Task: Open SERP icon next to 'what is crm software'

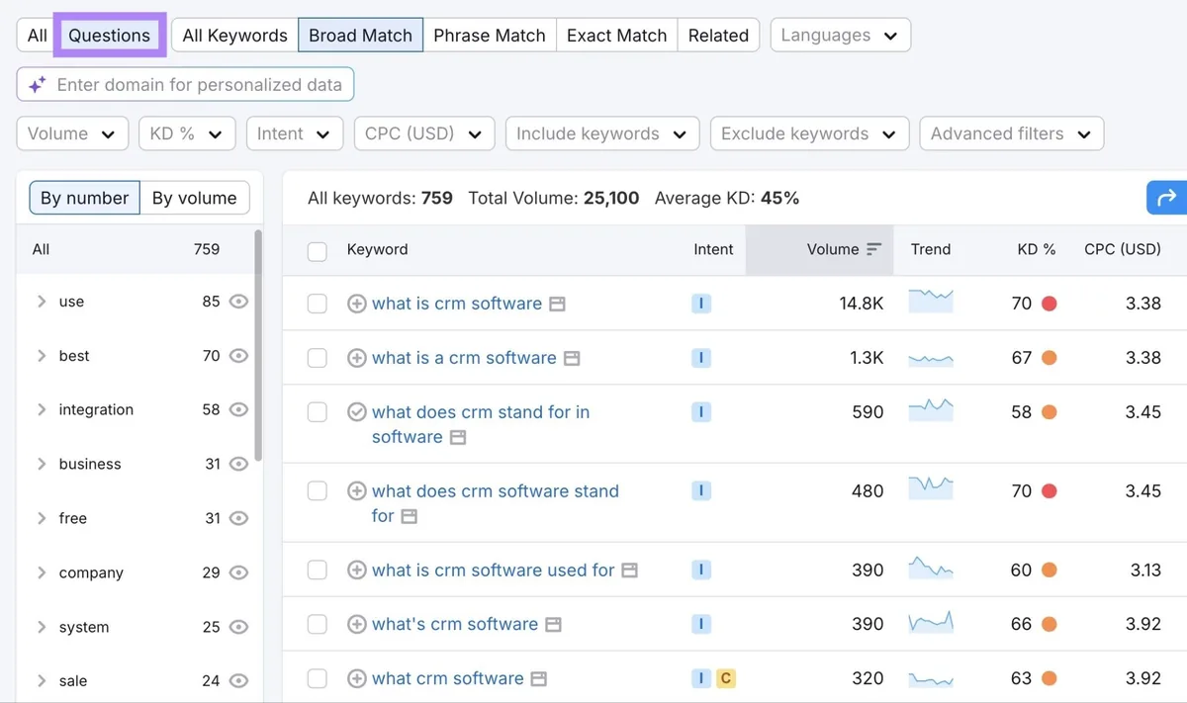Action: pyautogui.click(x=558, y=305)
